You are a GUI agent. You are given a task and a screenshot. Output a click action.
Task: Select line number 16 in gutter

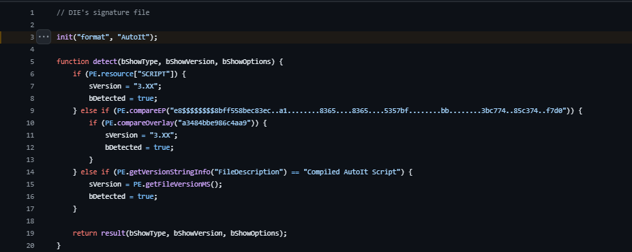coord(30,196)
